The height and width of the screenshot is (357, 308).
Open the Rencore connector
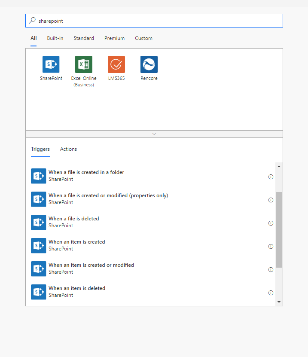point(149,64)
